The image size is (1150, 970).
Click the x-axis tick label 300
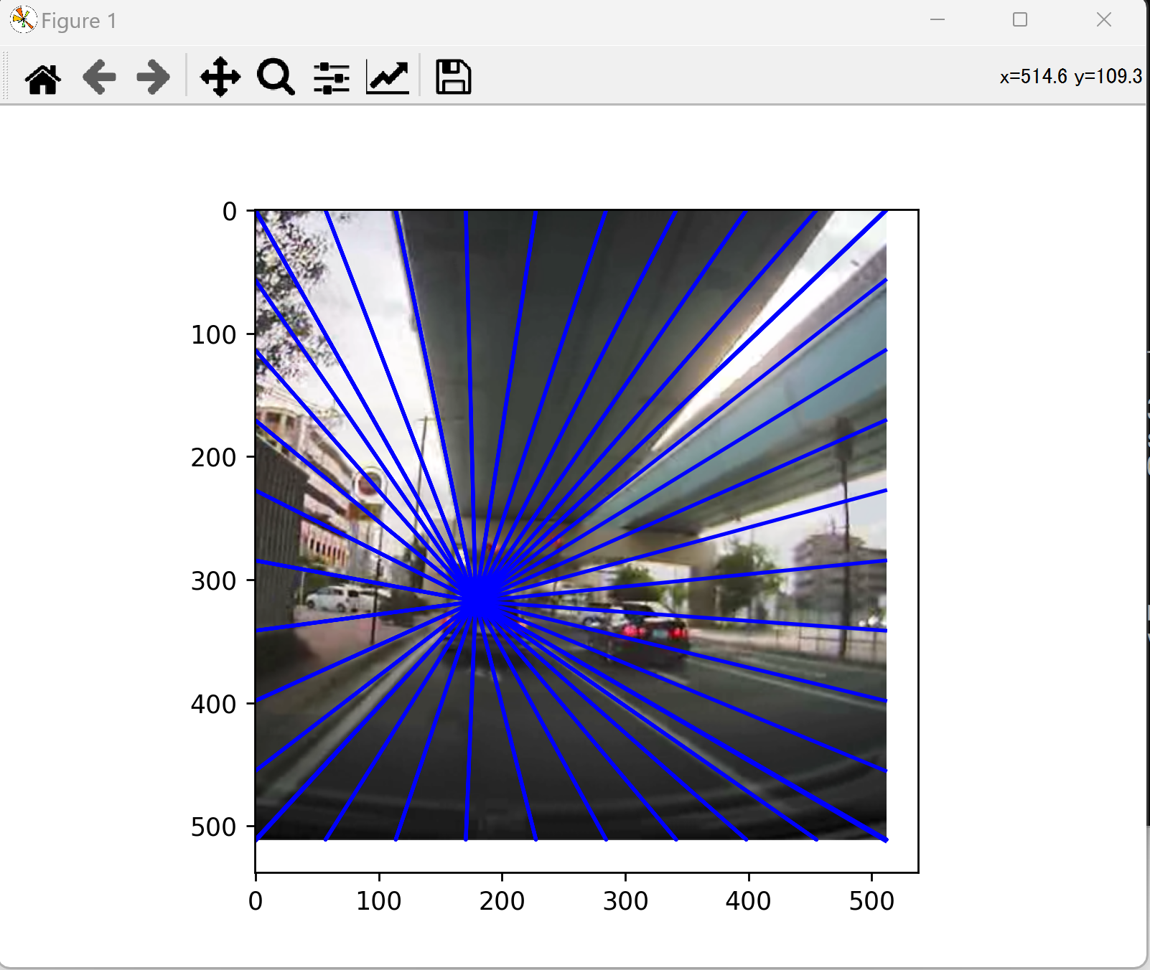coord(625,901)
